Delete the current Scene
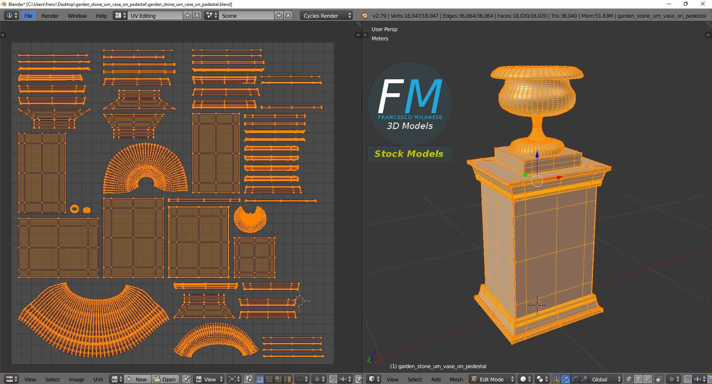The height and width of the screenshot is (384, 712). click(x=289, y=16)
